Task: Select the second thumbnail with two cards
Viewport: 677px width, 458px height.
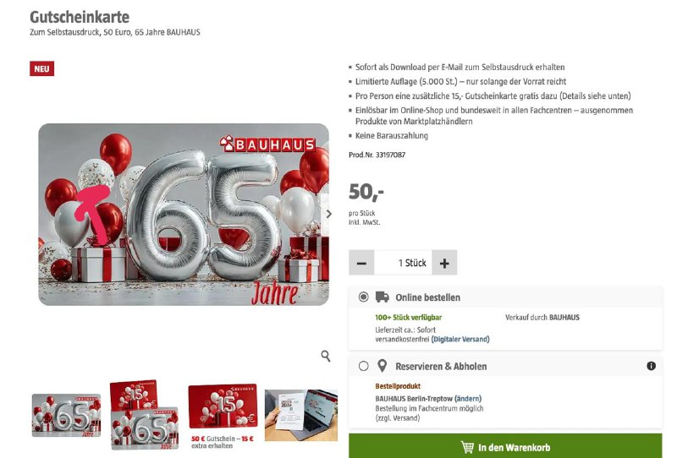Action: tap(144, 415)
